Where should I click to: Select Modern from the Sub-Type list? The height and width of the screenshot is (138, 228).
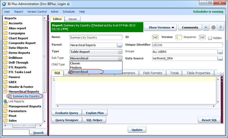76,68
